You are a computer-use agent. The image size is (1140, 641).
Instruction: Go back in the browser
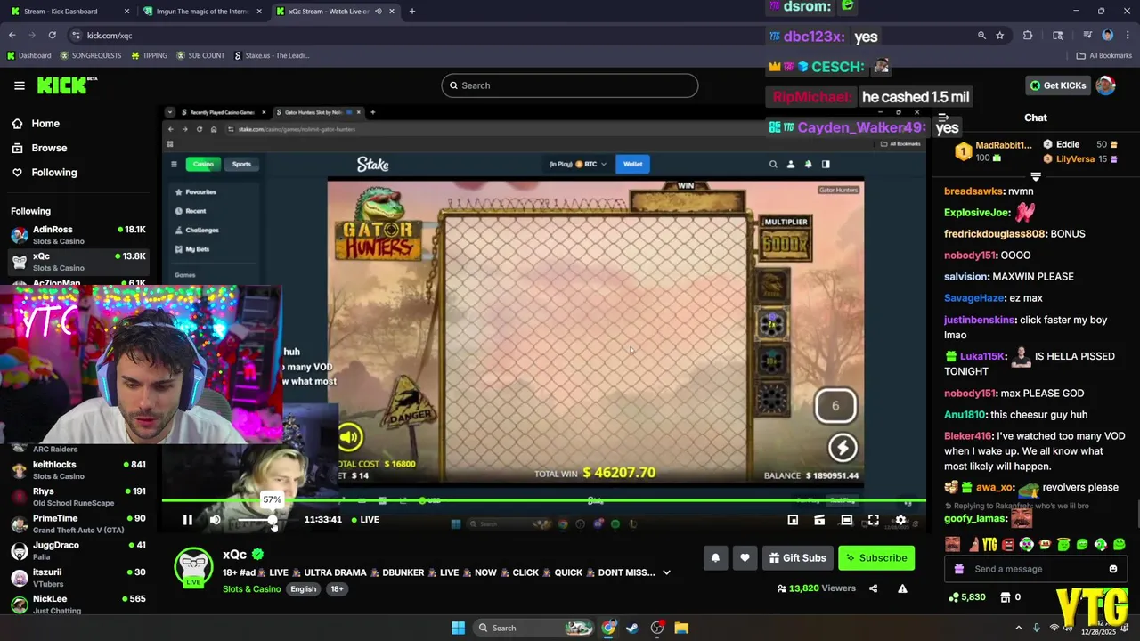coord(12,36)
